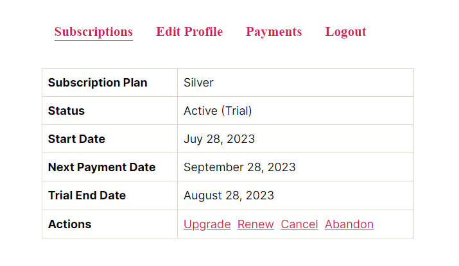Click the Actions row label
Image resolution: width=459 pixels, height=266 pixels.
[70, 224]
